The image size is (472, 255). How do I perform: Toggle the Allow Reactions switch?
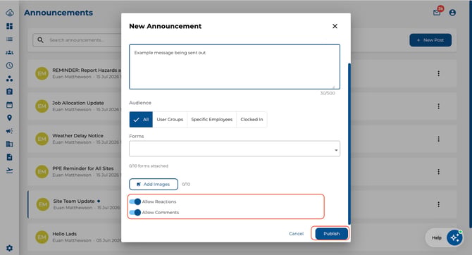(x=135, y=201)
